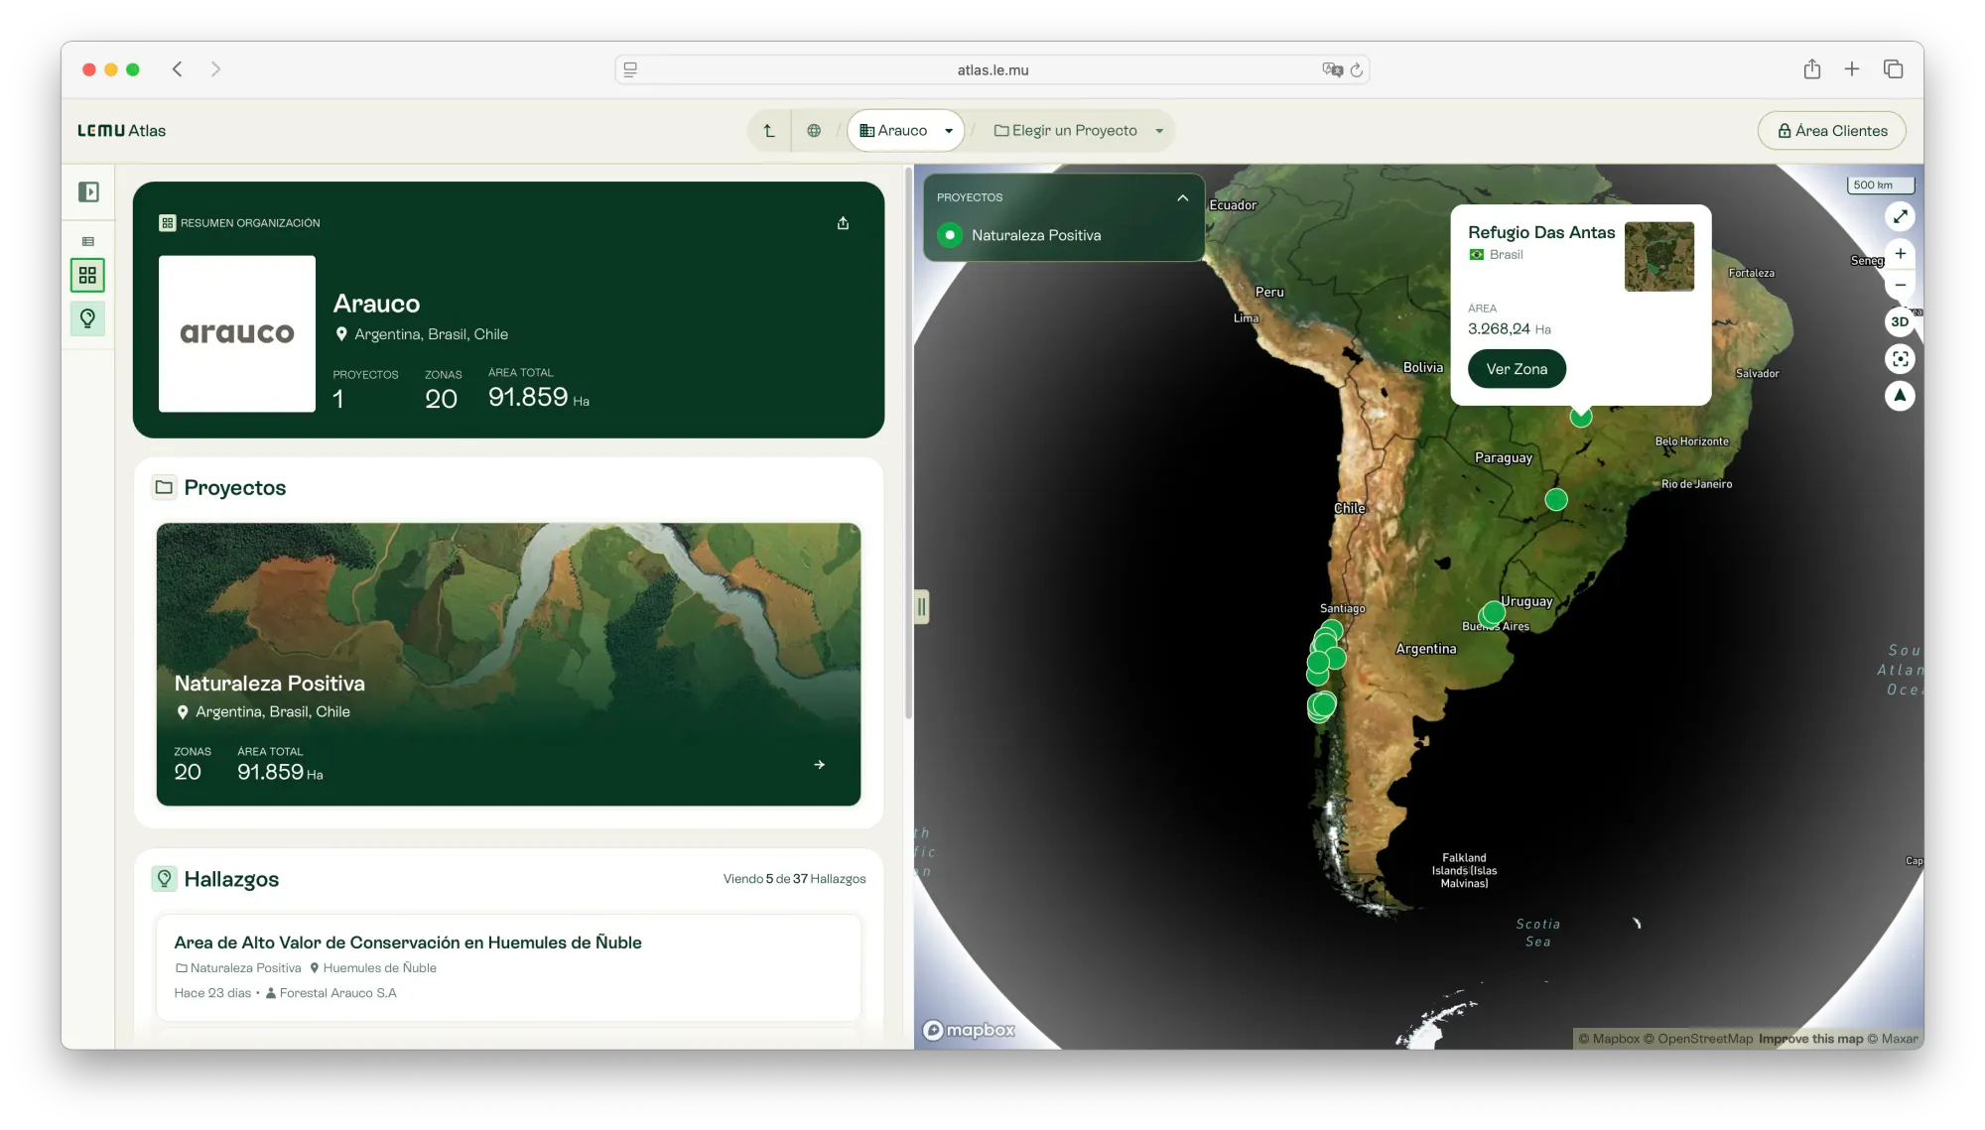Click the Proyectos section heading
This screenshot has width=1985, height=1130.
point(235,487)
